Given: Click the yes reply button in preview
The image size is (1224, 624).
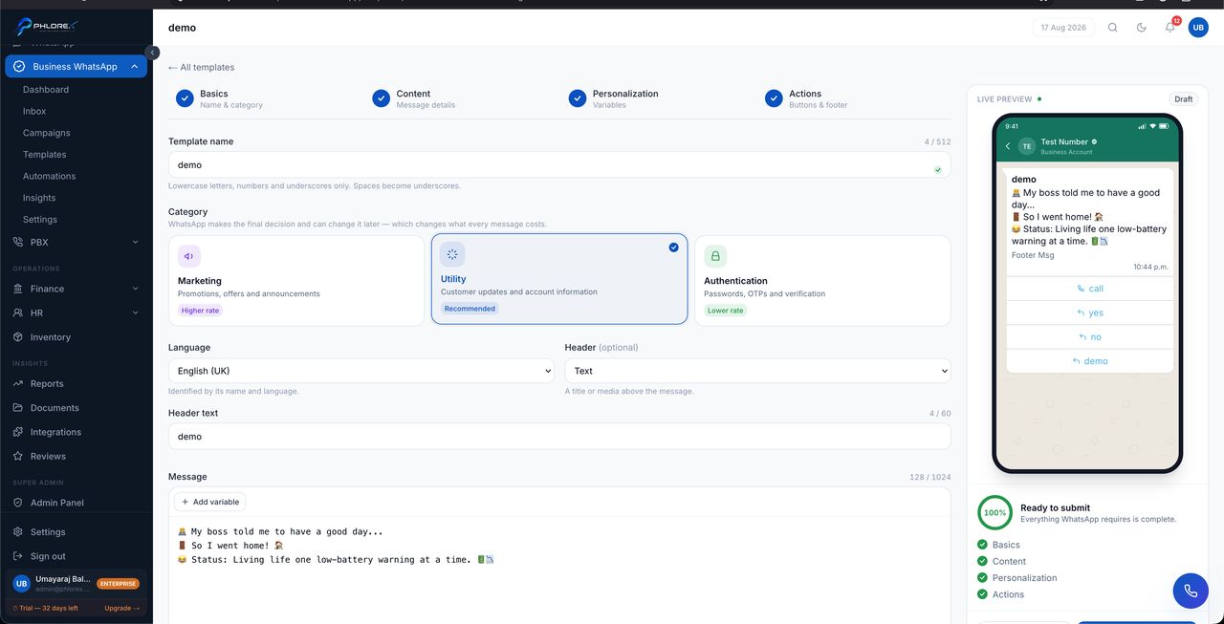Looking at the screenshot, I should click(1090, 312).
